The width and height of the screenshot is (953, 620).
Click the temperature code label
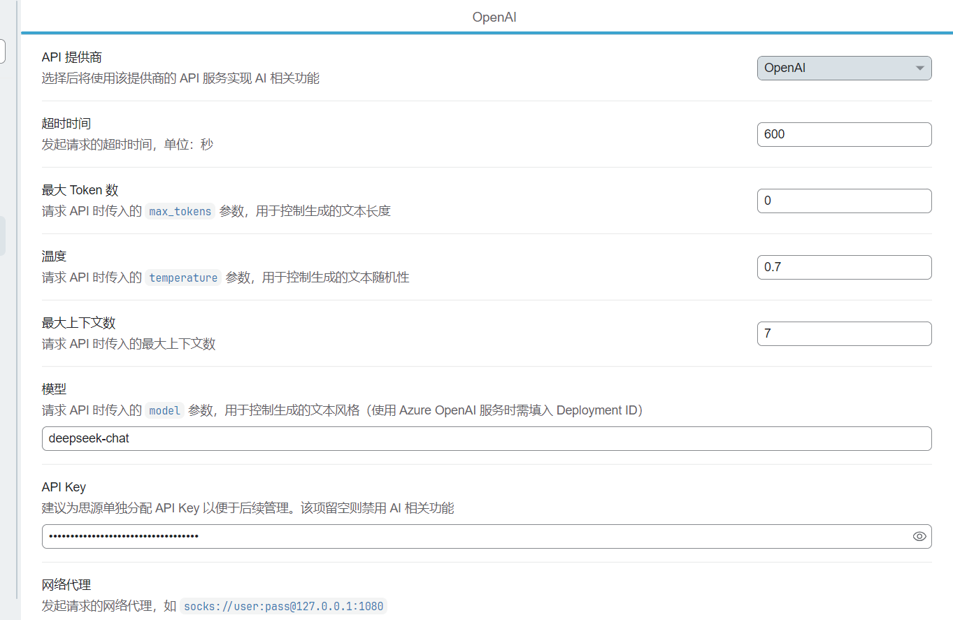183,277
